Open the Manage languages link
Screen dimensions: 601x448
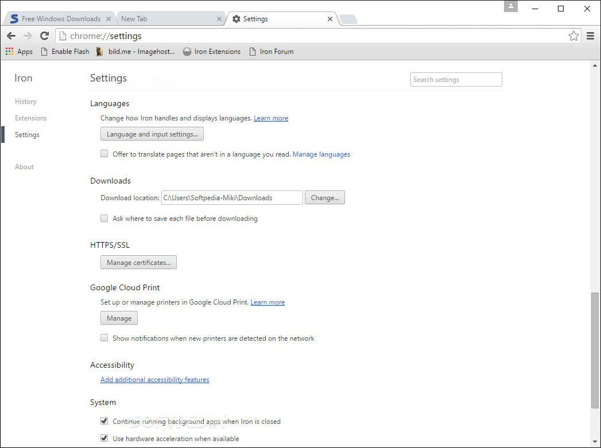321,154
